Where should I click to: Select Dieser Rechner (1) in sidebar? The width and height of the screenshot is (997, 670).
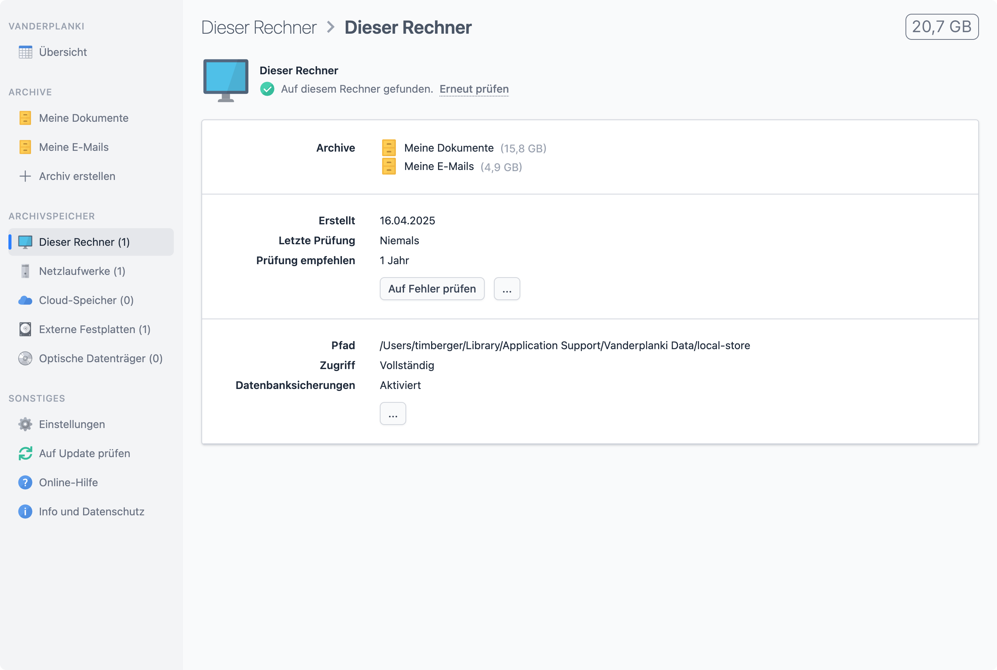pyautogui.click(x=84, y=242)
